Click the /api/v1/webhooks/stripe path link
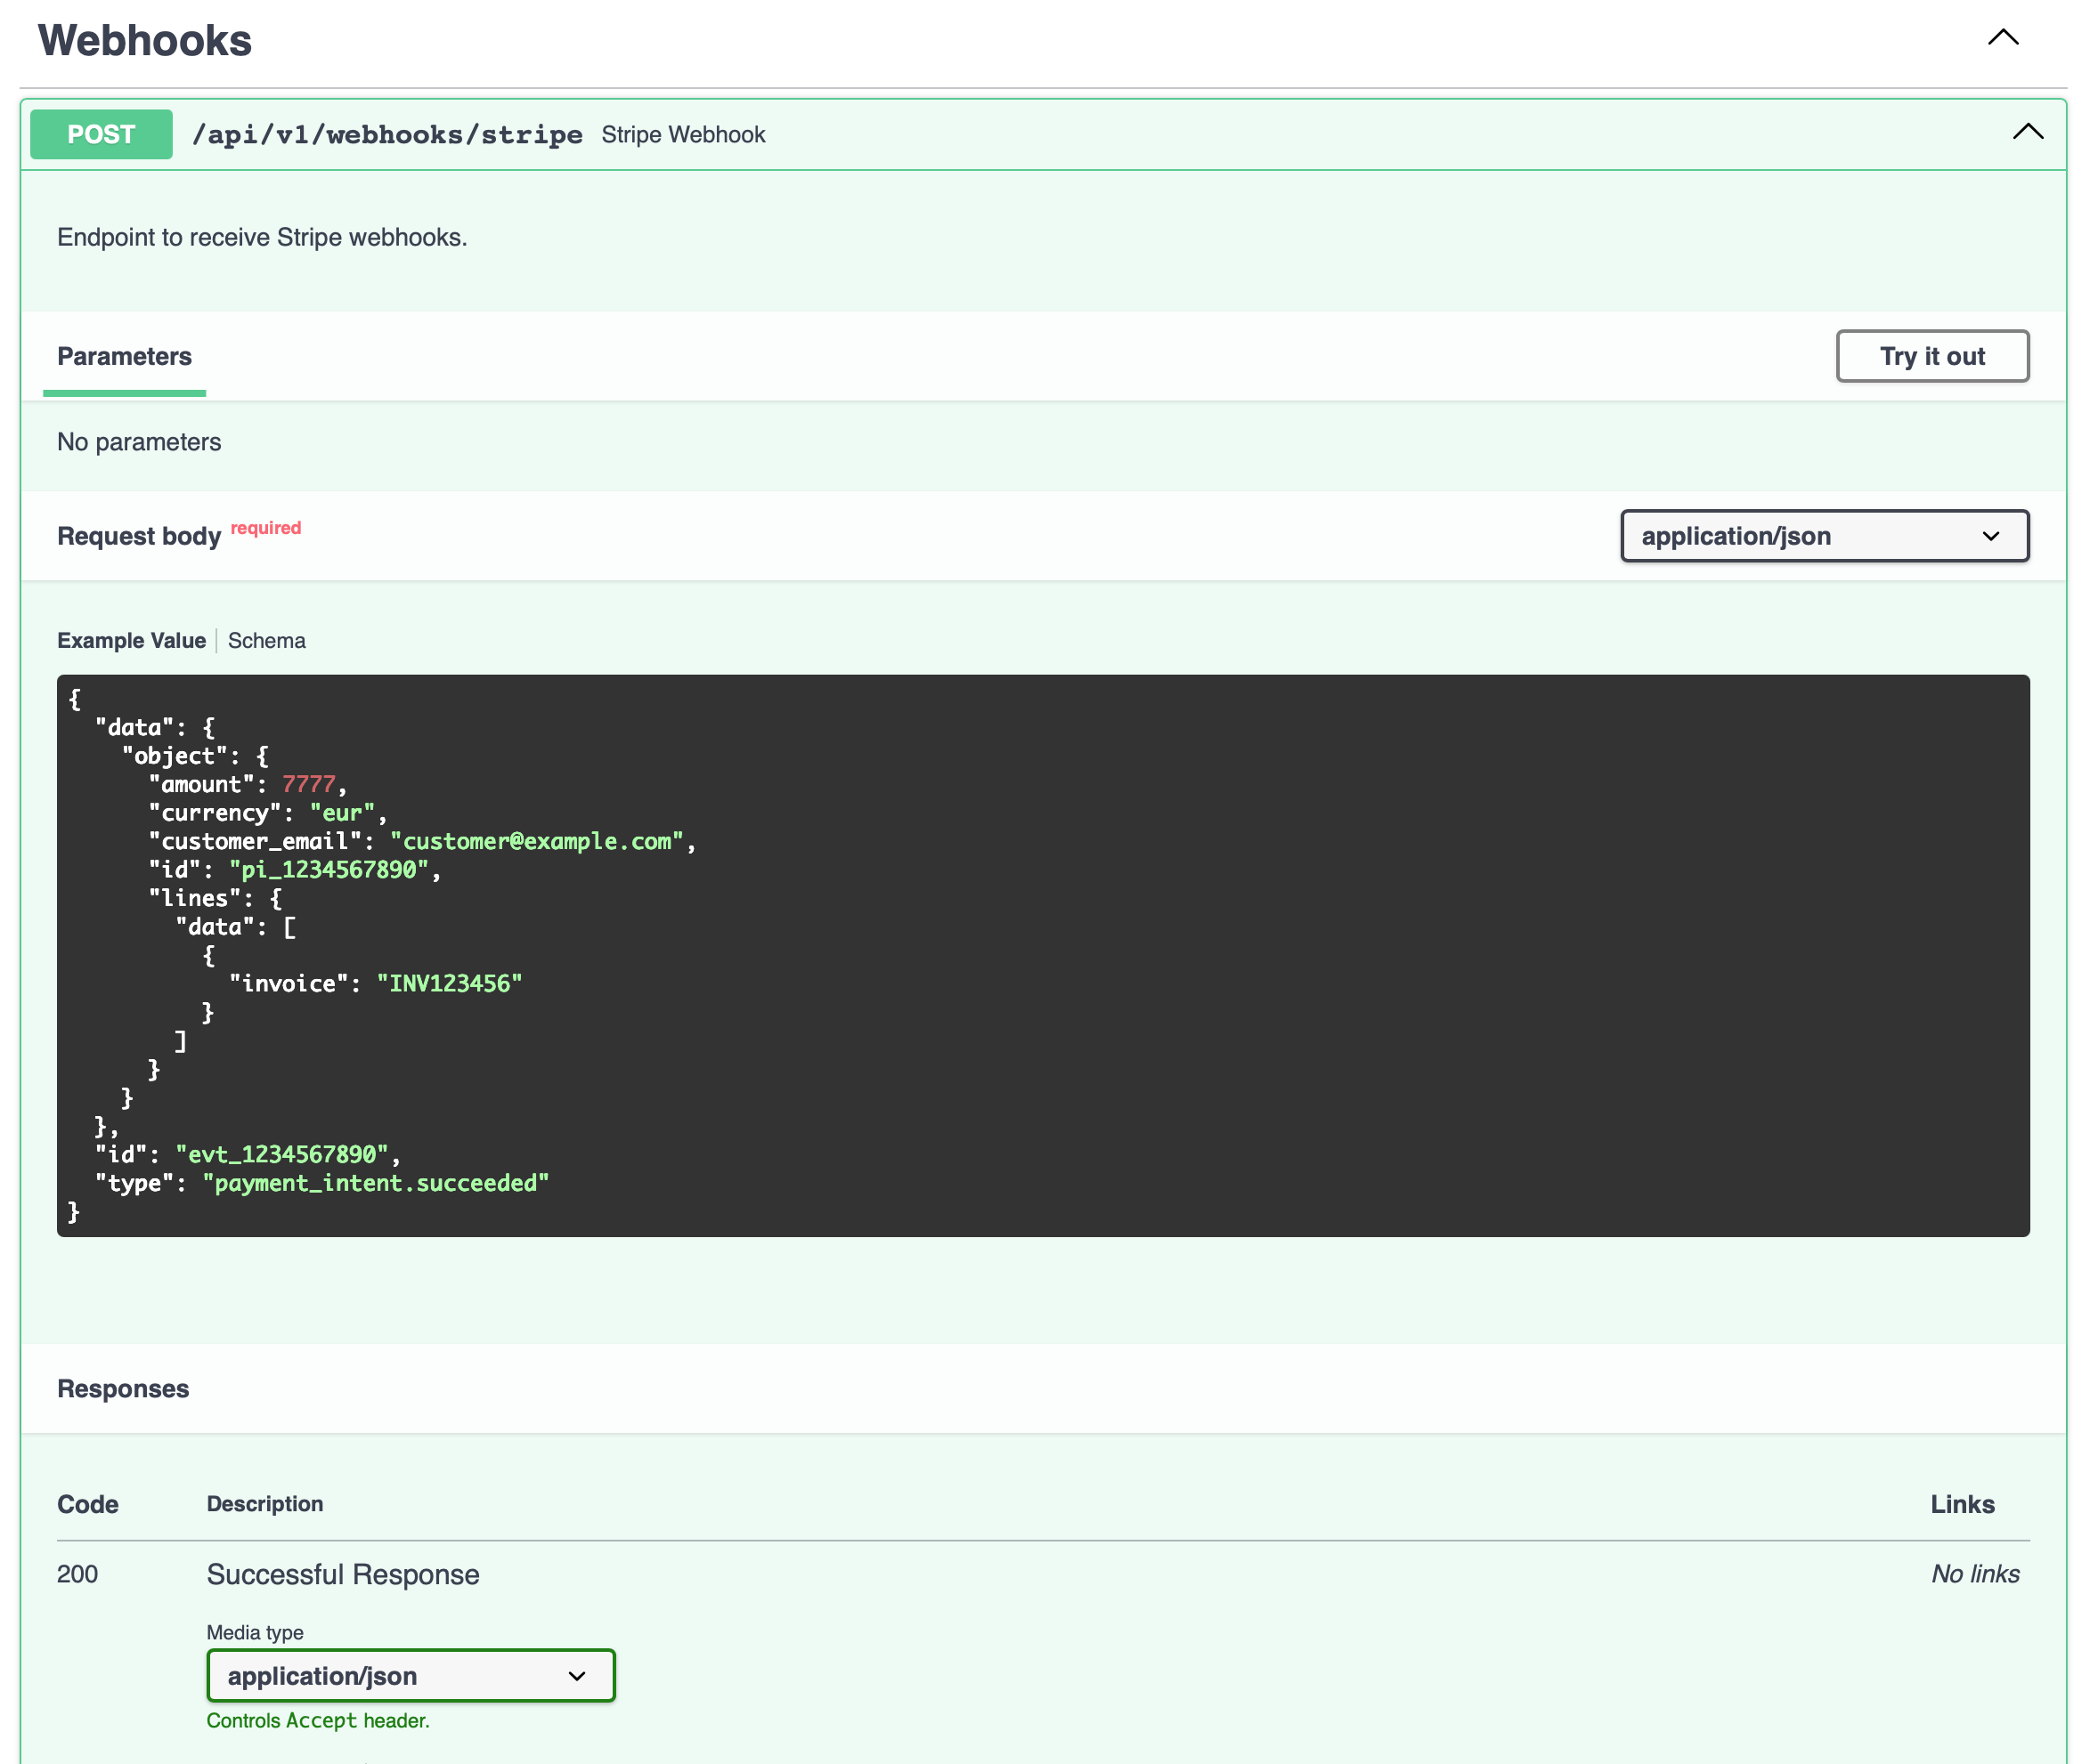The width and height of the screenshot is (2098, 1764). 387,134
